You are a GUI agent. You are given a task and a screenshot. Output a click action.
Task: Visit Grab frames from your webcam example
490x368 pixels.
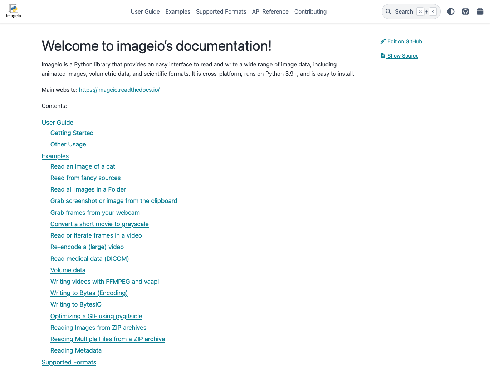[x=95, y=213]
